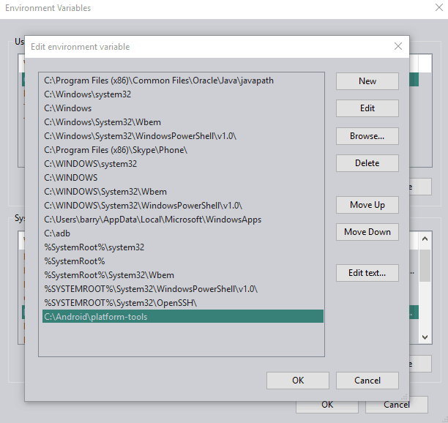The width and height of the screenshot is (448, 423).
Task: Click the Edit button
Action: (367, 108)
